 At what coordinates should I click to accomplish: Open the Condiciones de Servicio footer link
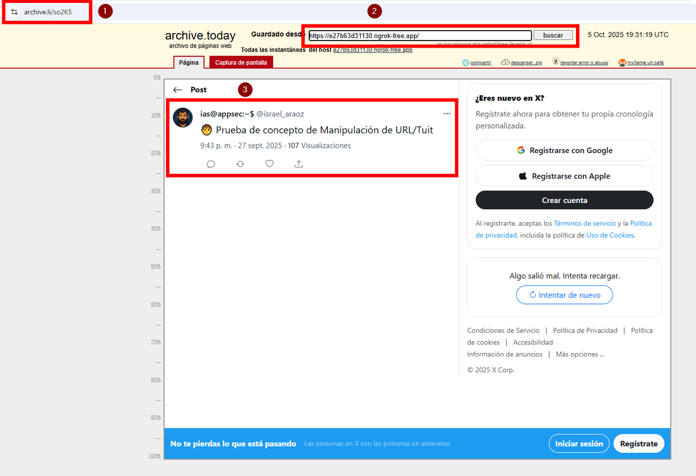coord(503,330)
